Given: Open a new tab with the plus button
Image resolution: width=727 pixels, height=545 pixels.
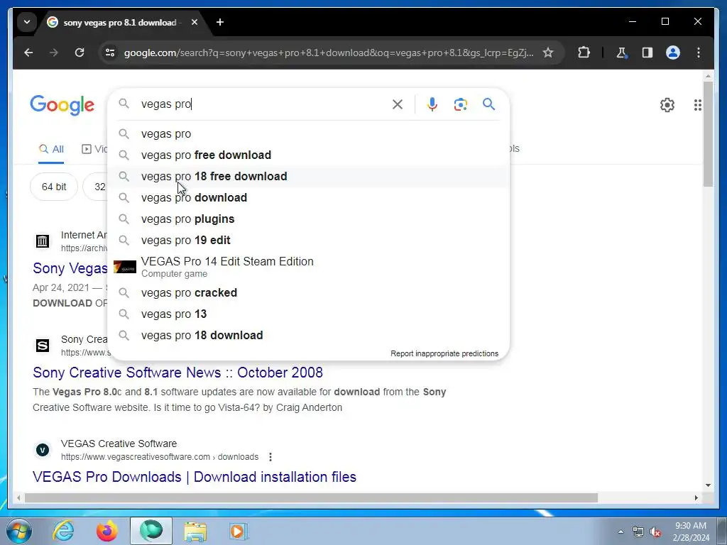Looking at the screenshot, I should tap(220, 22).
